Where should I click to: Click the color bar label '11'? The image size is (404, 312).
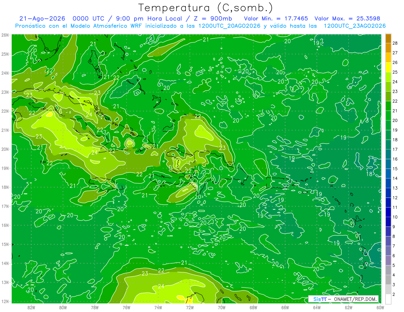tap(395, 207)
